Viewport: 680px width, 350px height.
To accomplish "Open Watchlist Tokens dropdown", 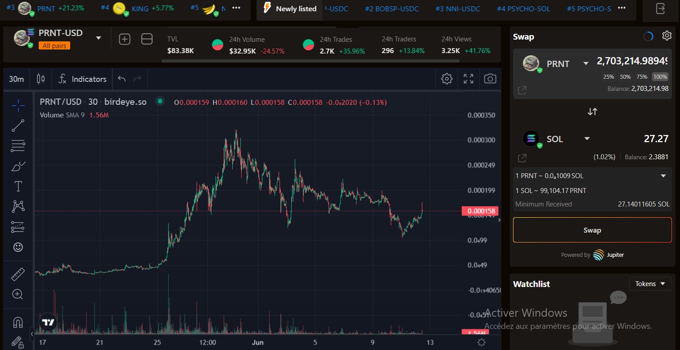I will 650,284.
